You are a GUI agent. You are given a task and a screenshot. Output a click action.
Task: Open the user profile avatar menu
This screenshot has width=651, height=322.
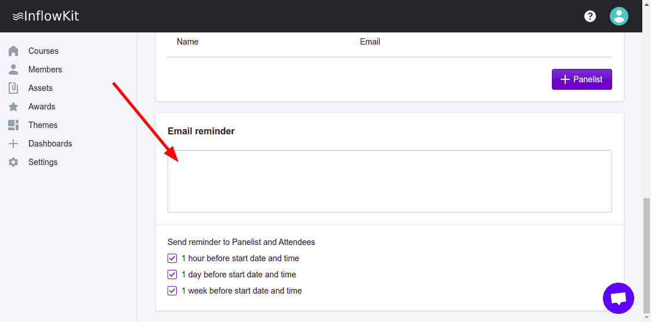619,16
